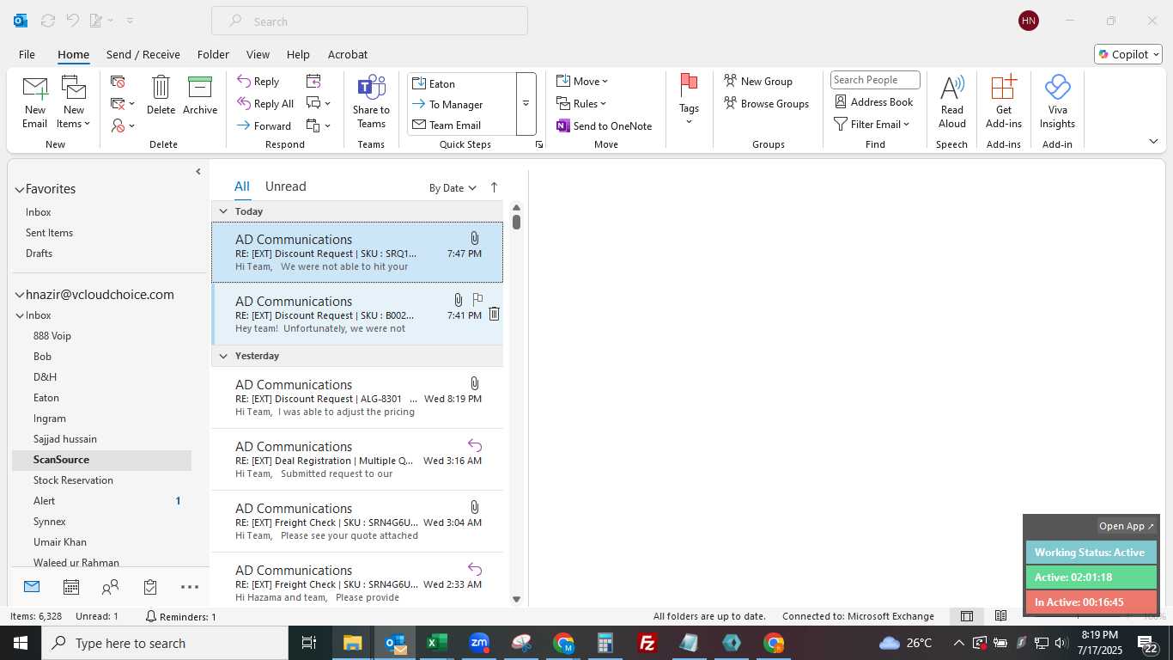This screenshot has width=1173, height=660.
Task: Click New Group in Groups section
Action: [x=758, y=81]
